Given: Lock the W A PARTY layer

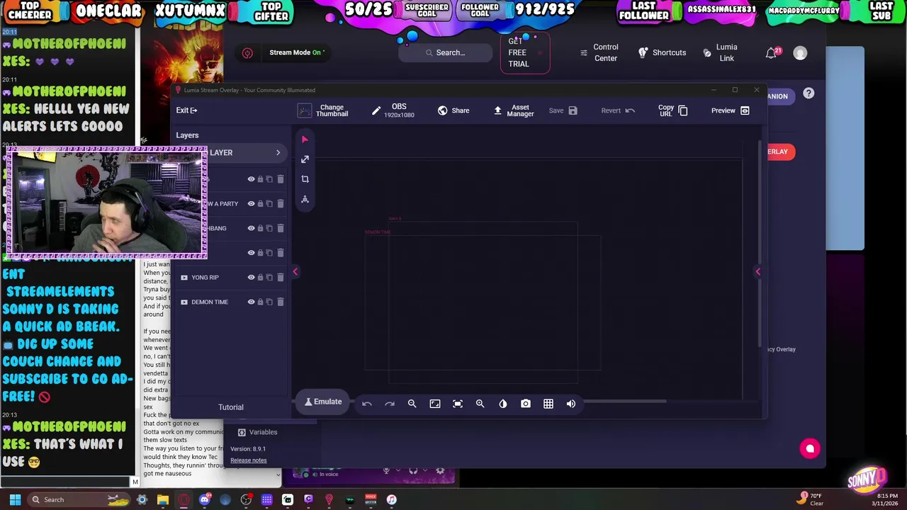Looking at the screenshot, I should tap(260, 204).
